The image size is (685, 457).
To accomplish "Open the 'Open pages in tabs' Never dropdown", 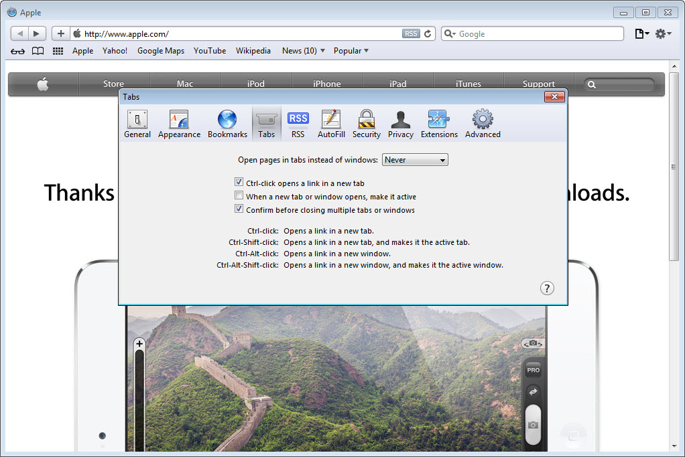I will click(415, 160).
